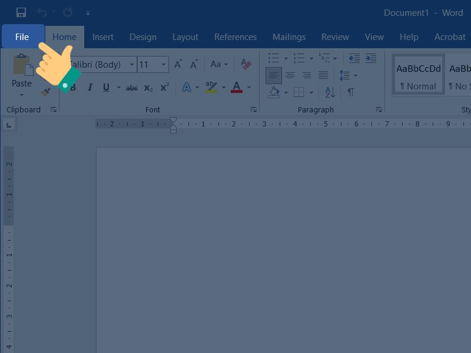Click the Decrease Font Size icon

coord(194,64)
